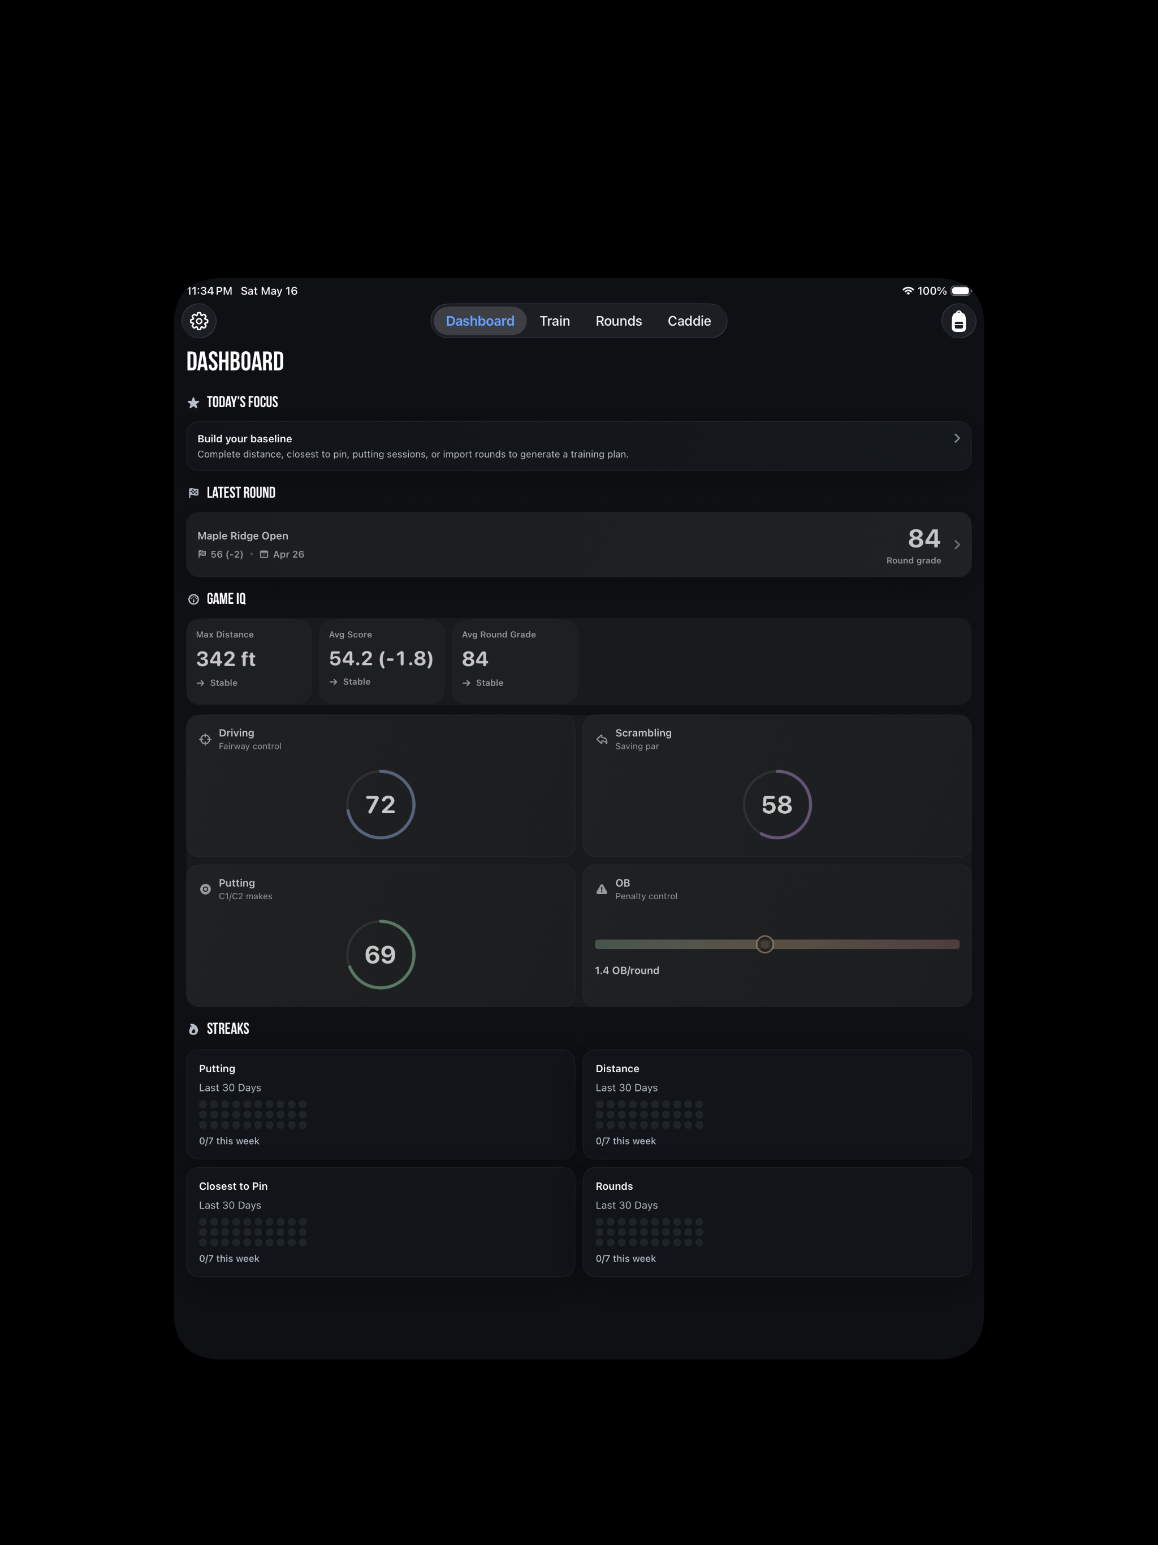This screenshot has height=1545, width=1158.
Task: Click the Driving crosshair icon
Action: pos(205,739)
